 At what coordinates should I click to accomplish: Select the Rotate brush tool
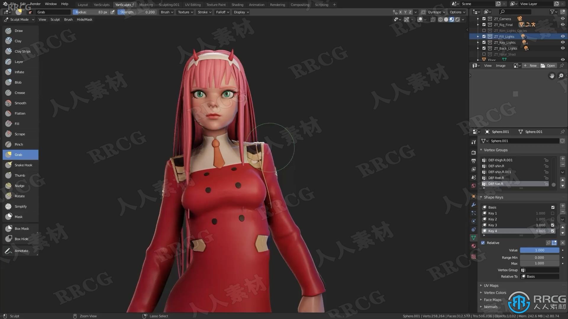(20, 196)
